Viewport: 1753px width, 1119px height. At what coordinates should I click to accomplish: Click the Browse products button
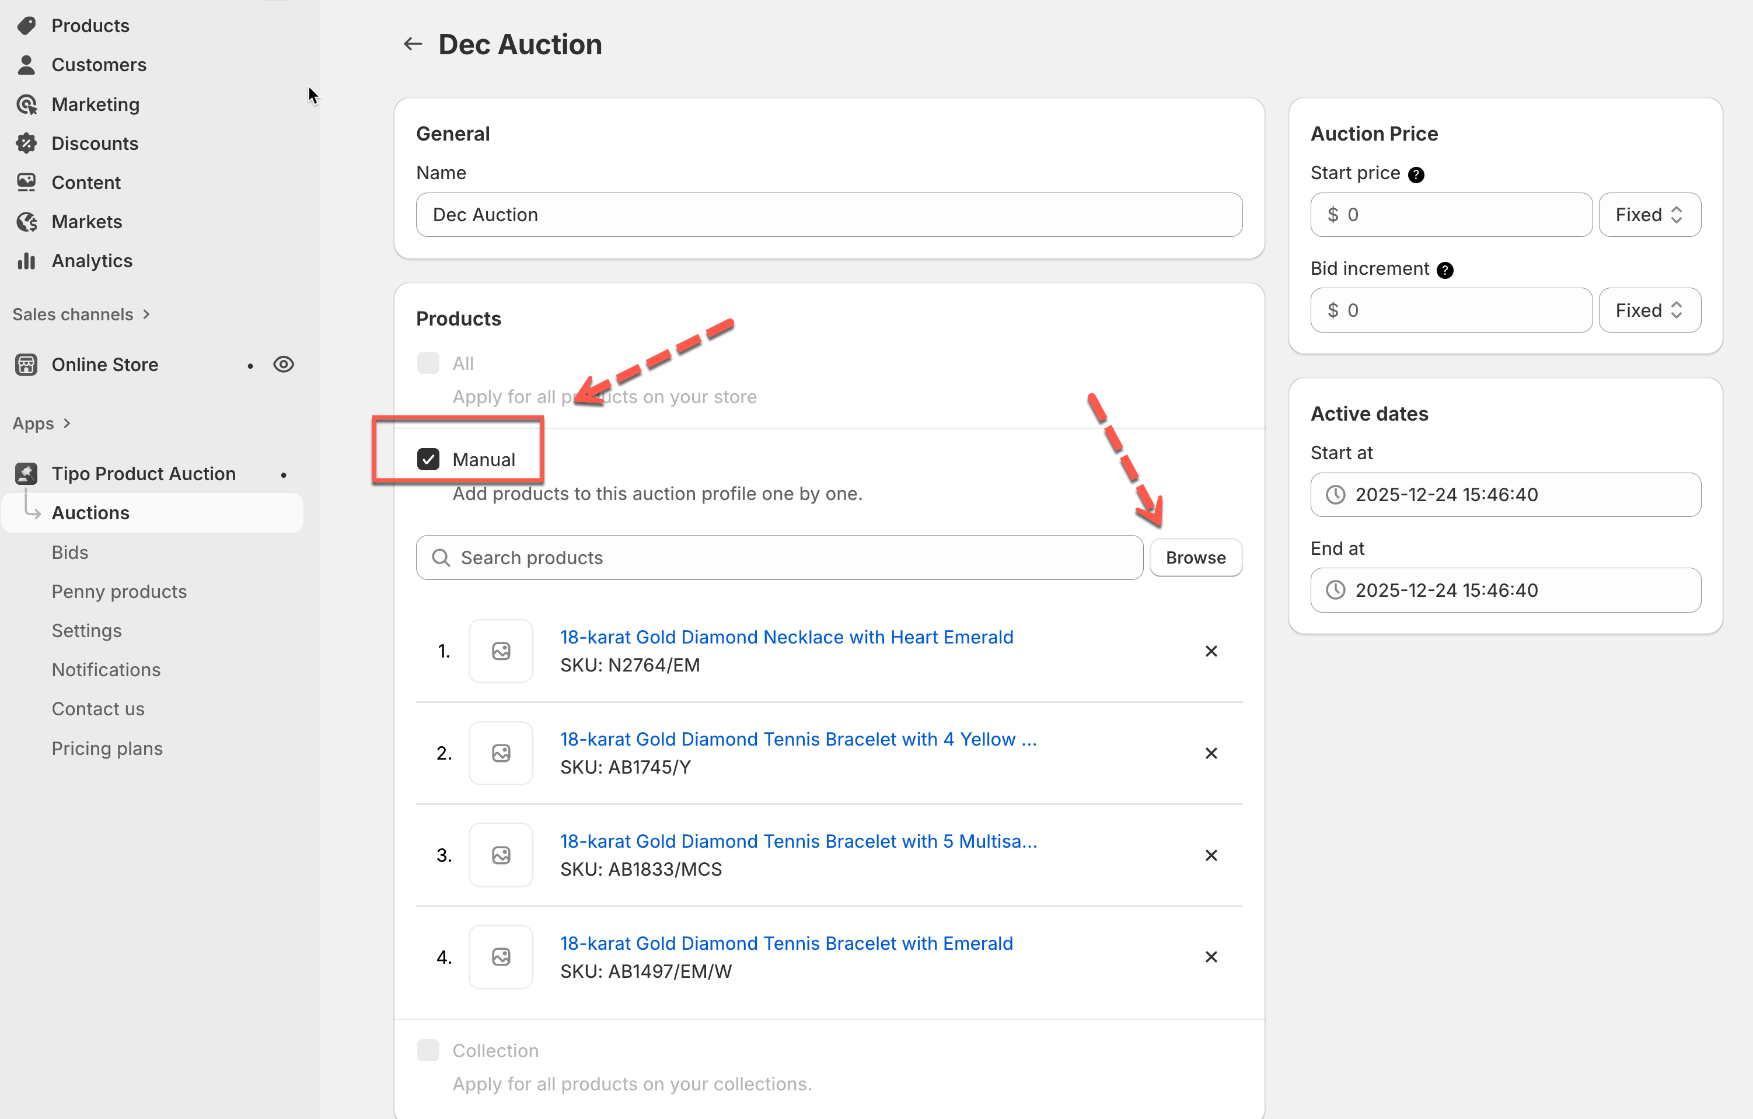coord(1195,558)
